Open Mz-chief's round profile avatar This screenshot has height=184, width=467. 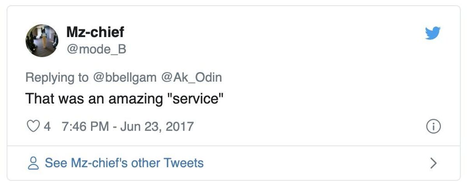point(42,41)
